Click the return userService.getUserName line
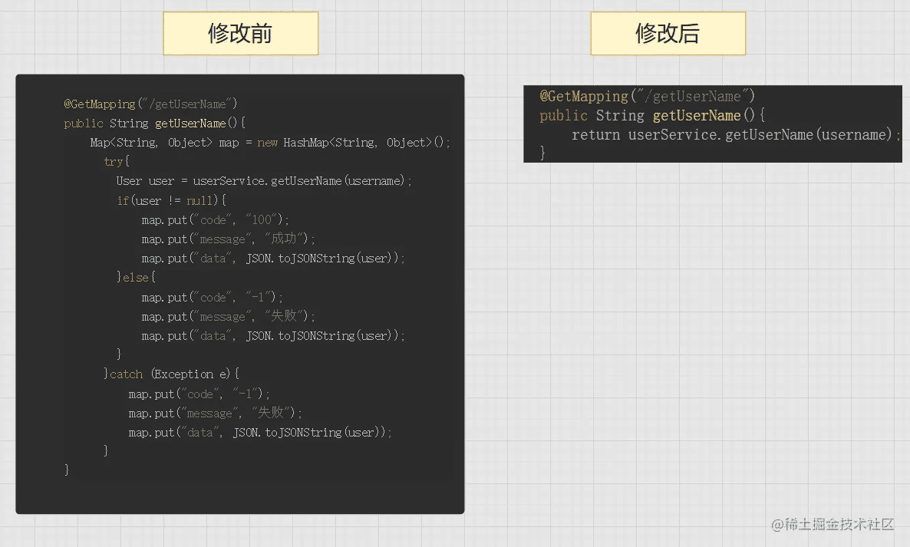 point(735,135)
